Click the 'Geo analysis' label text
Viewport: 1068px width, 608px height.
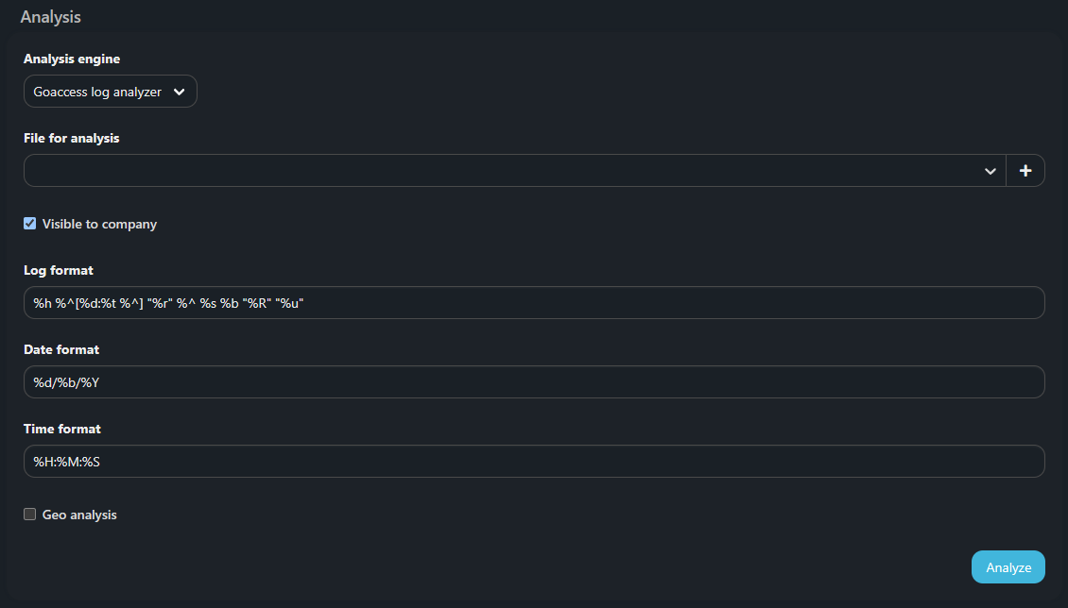tap(79, 515)
